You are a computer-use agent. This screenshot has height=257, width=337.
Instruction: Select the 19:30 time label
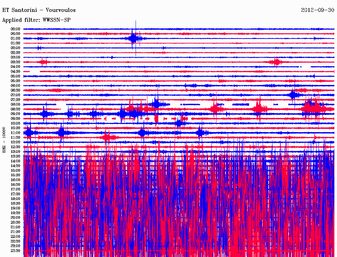[15, 213]
